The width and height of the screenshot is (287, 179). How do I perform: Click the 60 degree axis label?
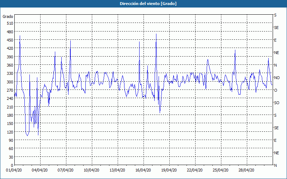click(11, 149)
